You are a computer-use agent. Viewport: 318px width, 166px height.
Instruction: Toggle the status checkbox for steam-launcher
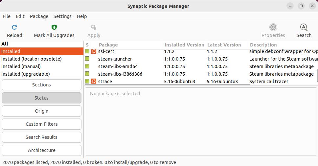tap(87, 59)
